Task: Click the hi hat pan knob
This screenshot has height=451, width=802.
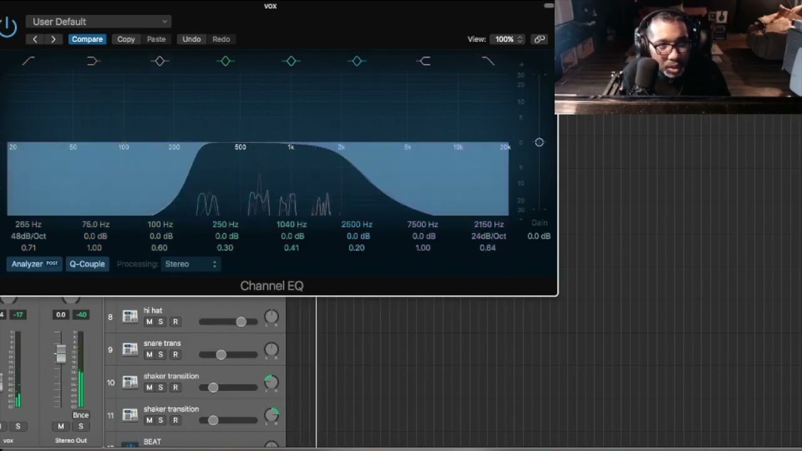Action: 271,317
